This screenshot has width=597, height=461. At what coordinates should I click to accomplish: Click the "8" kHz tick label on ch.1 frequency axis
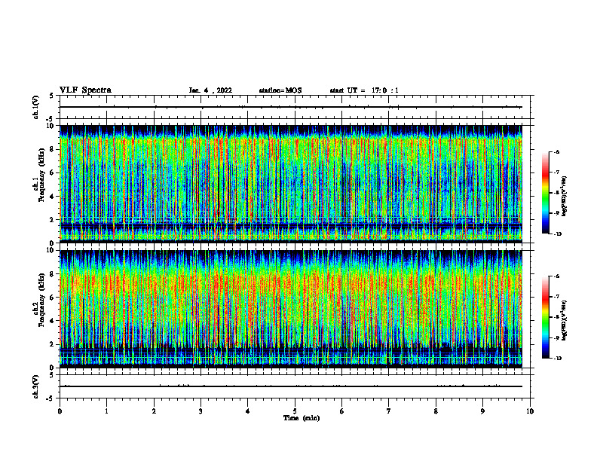[x=53, y=149]
